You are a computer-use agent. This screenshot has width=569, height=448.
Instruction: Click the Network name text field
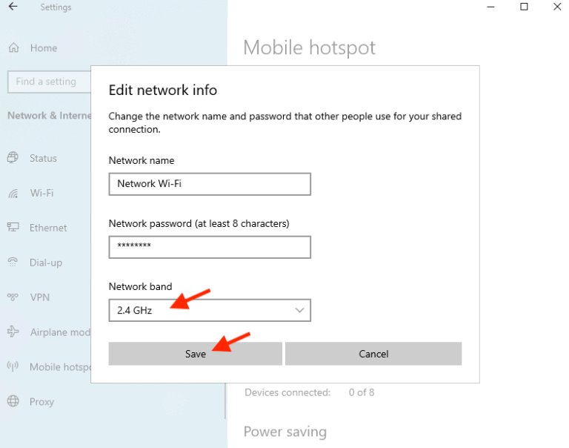pyautogui.click(x=209, y=184)
